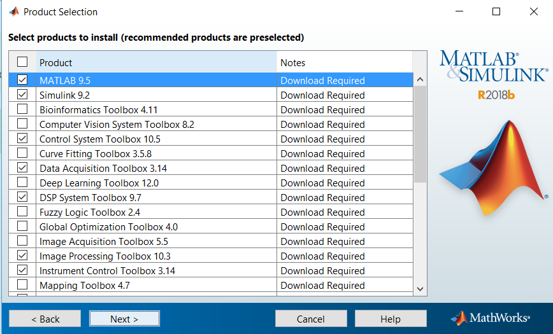Toggle the select-all checkbox in header
553x334 pixels.
pyautogui.click(x=22, y=62)
